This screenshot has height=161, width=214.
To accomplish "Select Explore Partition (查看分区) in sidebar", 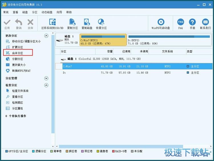I will [14, 97].
